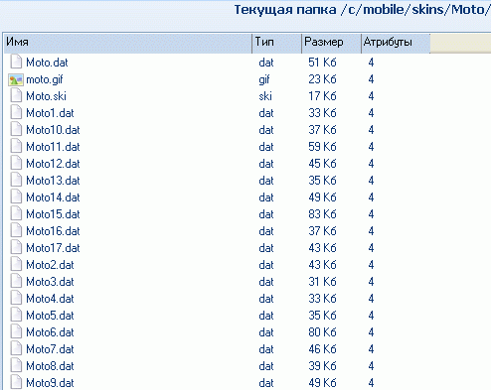Sort by the Атрибуты column header
491x390 pixels.
(x=396, y=43)
